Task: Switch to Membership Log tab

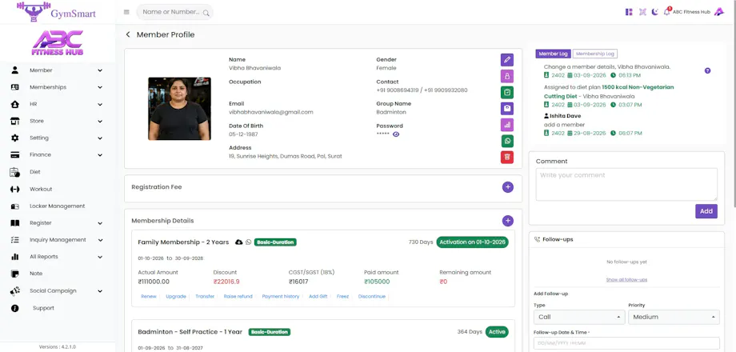Action: [x=594, y=54]
